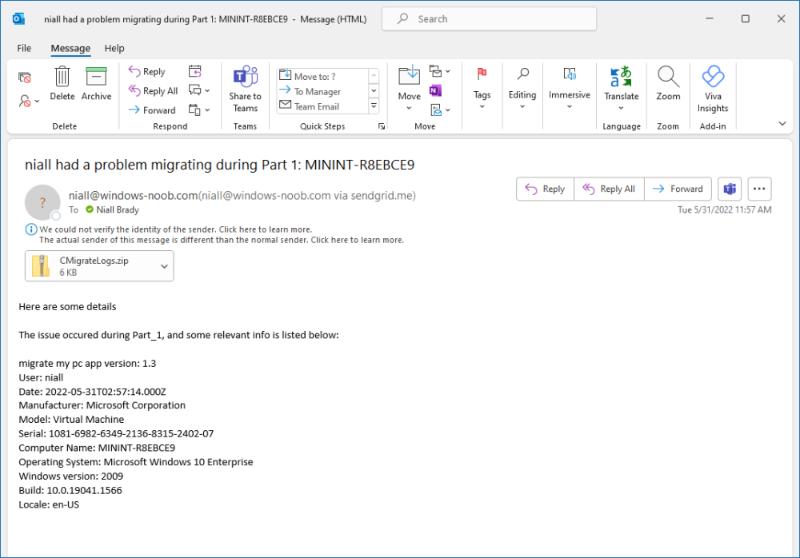Screen dimensions: 800x558
Task: Open the Translate dropdown menu
Action: coord(621,107)
